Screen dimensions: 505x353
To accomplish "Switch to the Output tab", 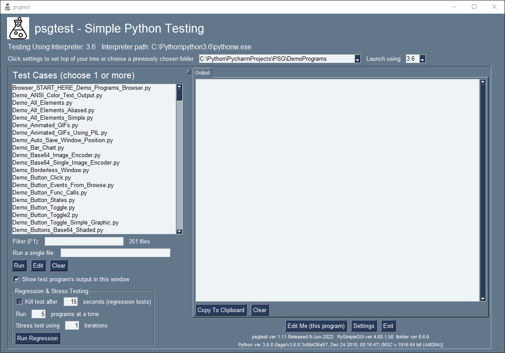I will pyautogui.click(x=202, y=73).
